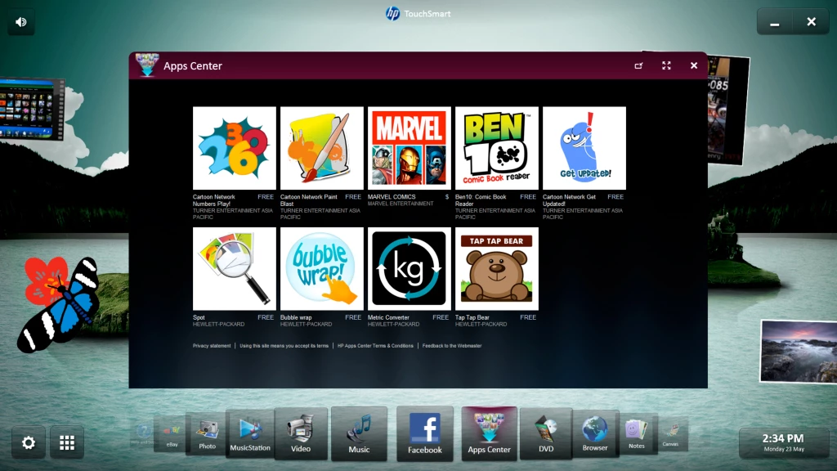Click FREE price for Metric Converter
The height and width of the screenshot is (471, 837).
(x=441, y=317)
